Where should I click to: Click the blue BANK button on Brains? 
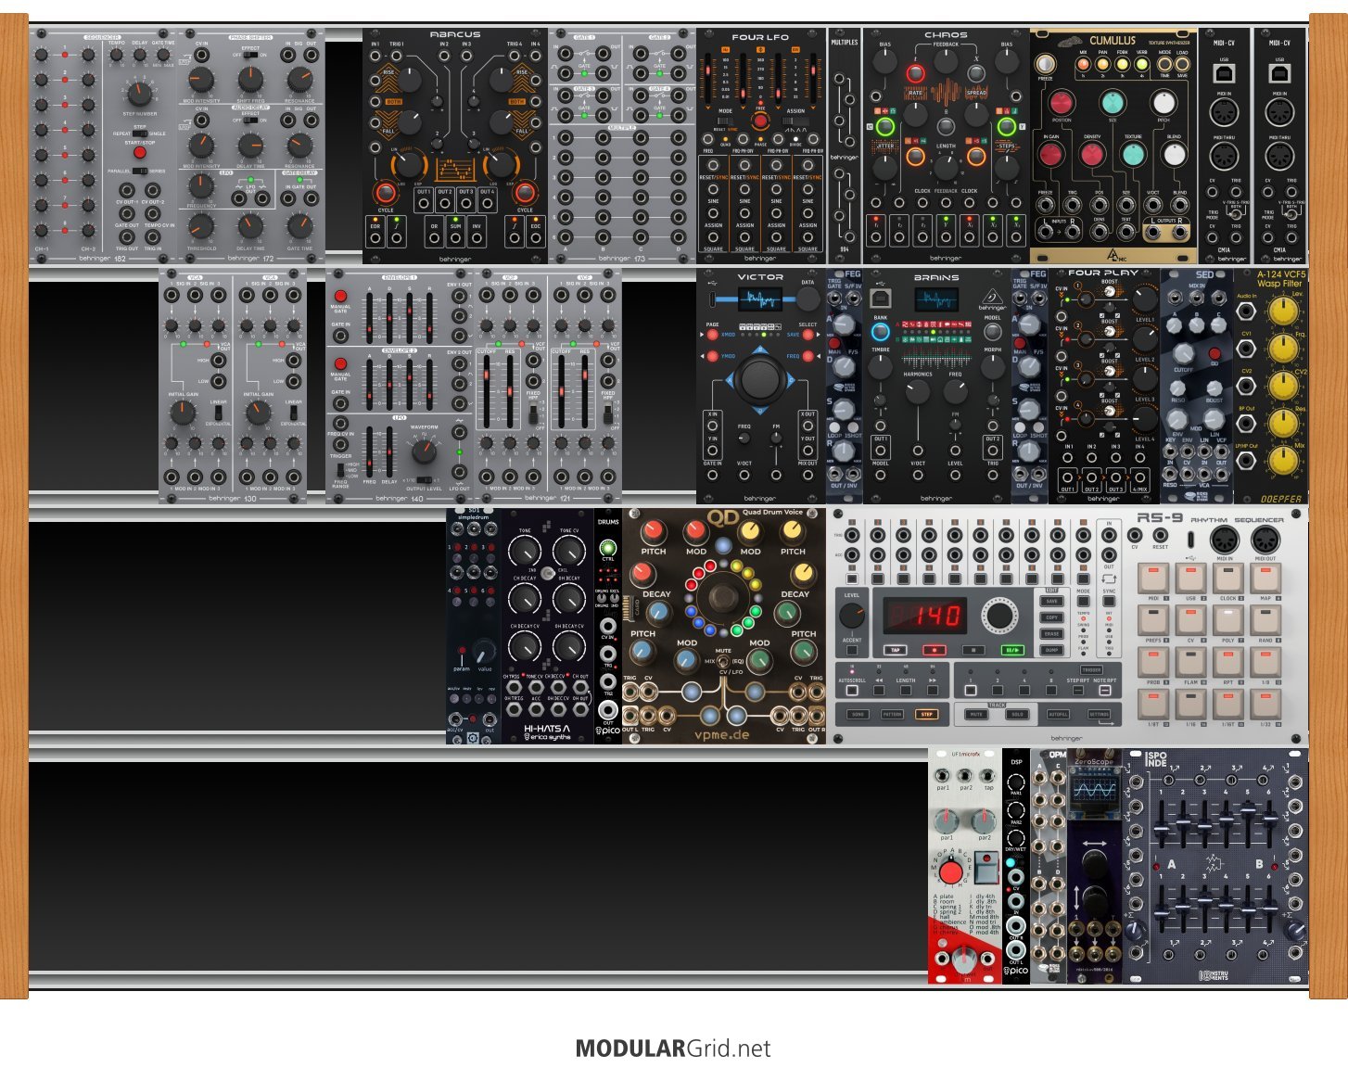coord(881,331)
